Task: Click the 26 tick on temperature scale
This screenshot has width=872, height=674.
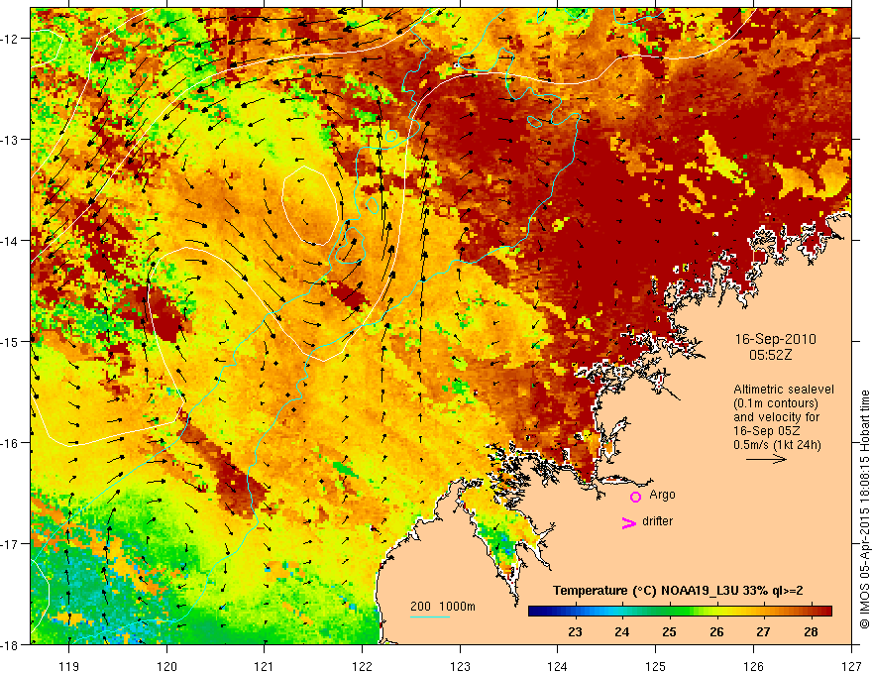Action: [x=716, y=631]
